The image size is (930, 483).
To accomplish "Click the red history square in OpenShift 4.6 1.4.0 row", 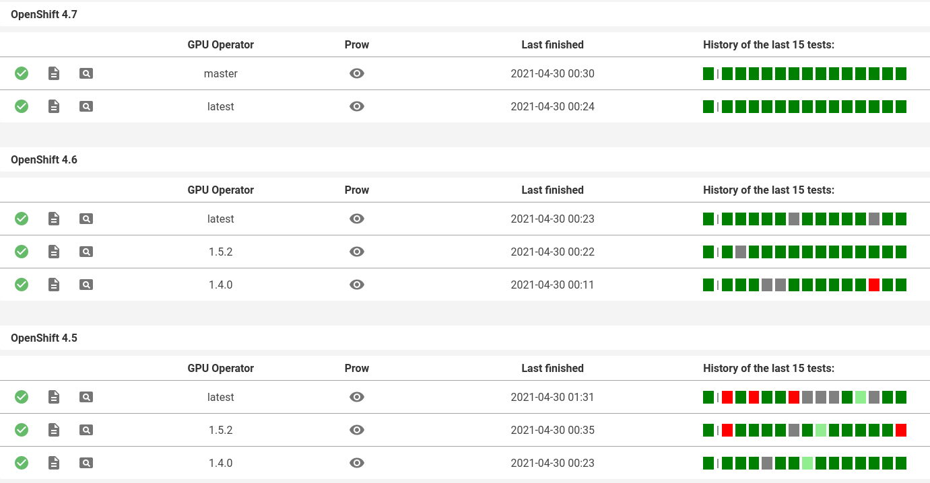I will point(874,285).
